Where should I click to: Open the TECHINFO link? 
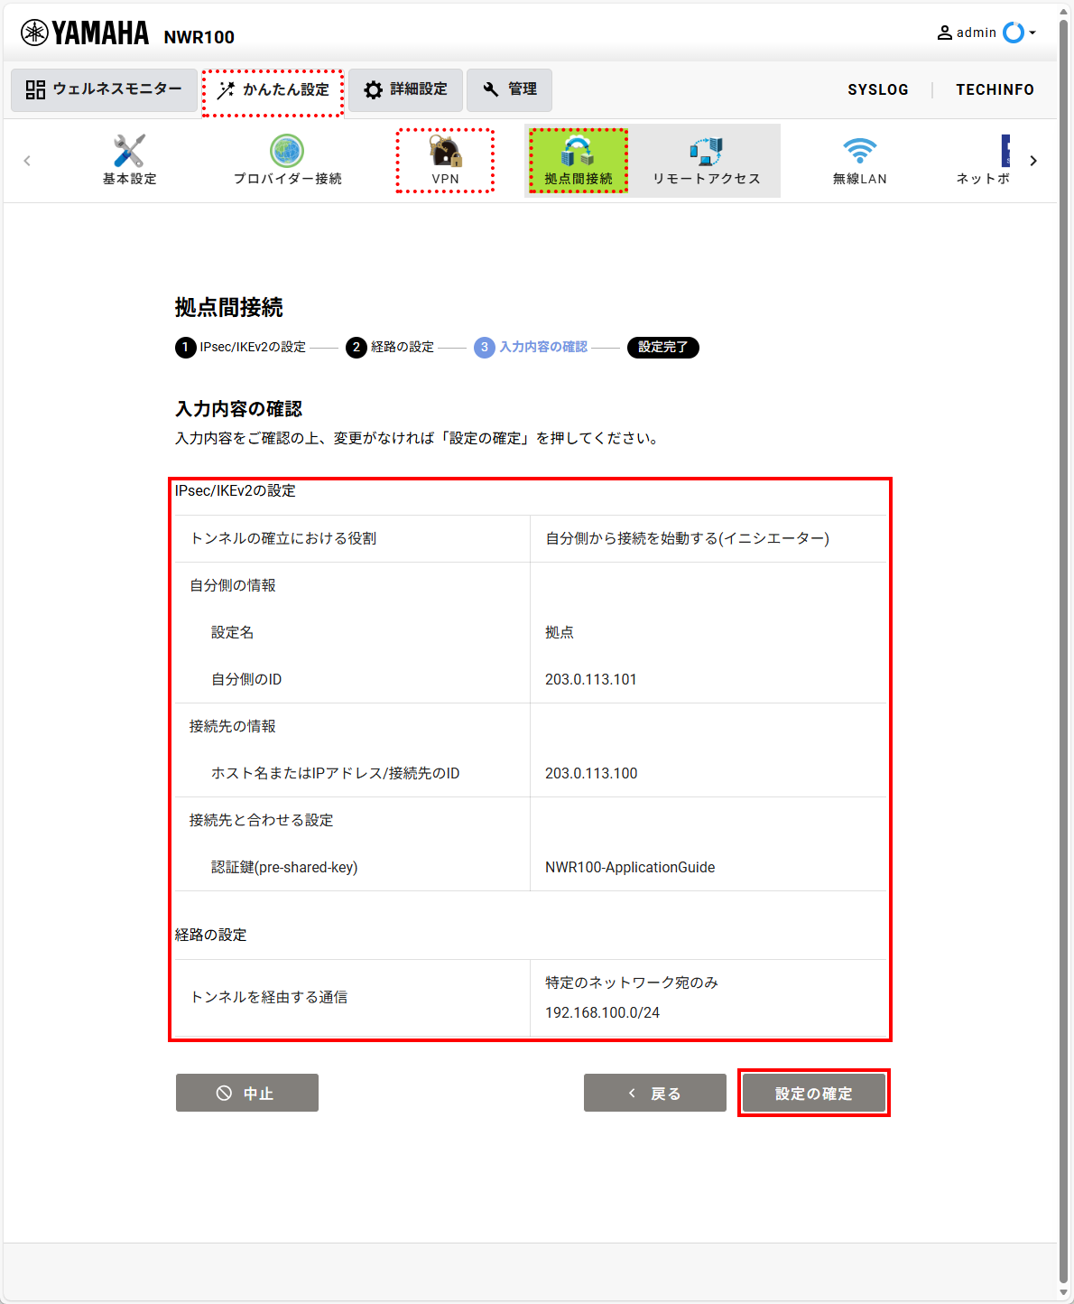[x=995, y=89]
